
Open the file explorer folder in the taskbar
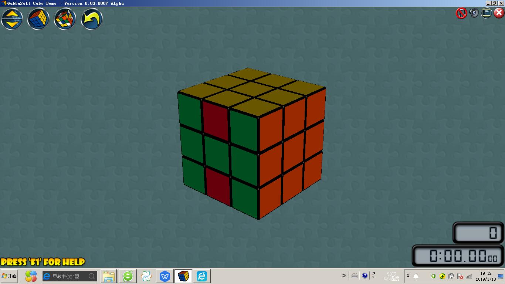click(x=109, y=276)
